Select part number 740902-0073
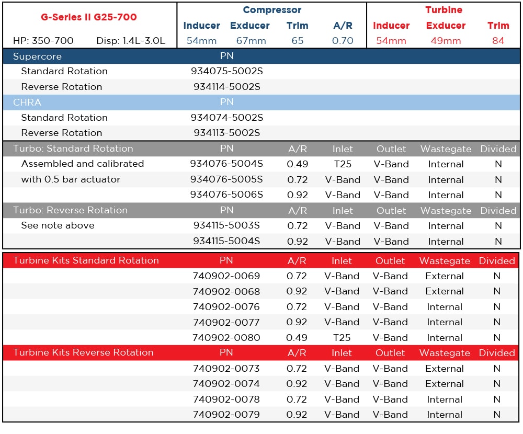 (x=226, y=368)
